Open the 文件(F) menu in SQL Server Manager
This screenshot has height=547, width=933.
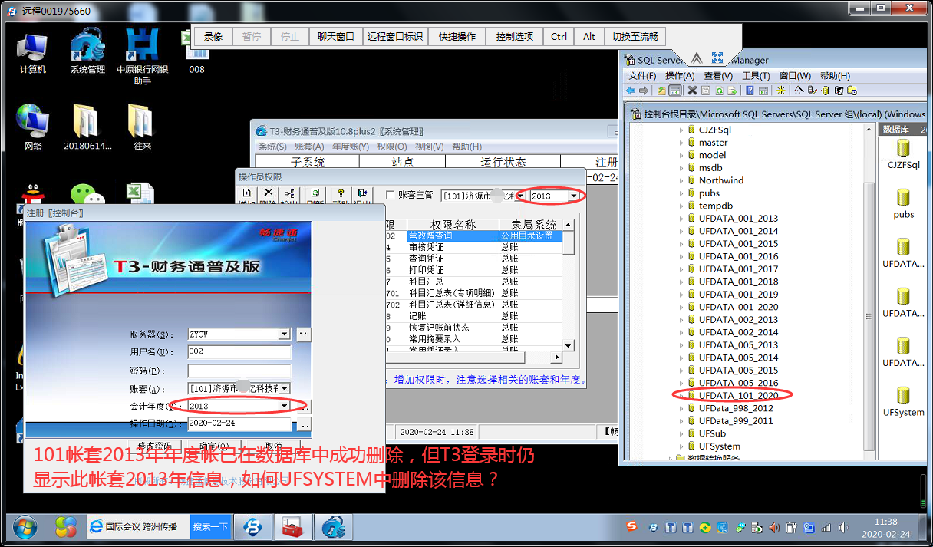coord(642,76)
